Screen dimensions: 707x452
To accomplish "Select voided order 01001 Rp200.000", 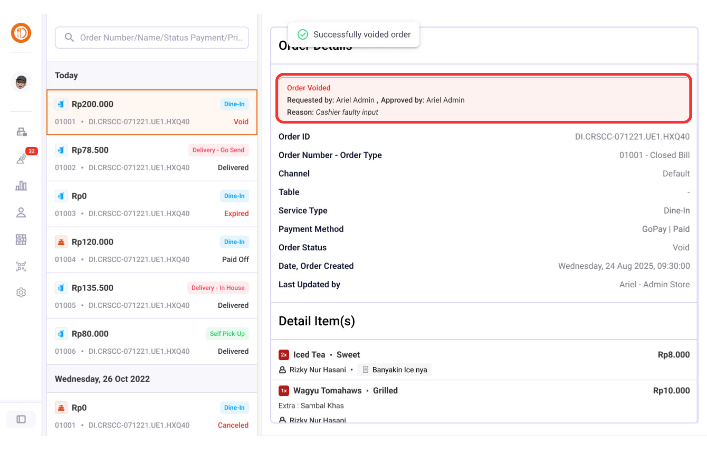I will click(x=152, y=112).
